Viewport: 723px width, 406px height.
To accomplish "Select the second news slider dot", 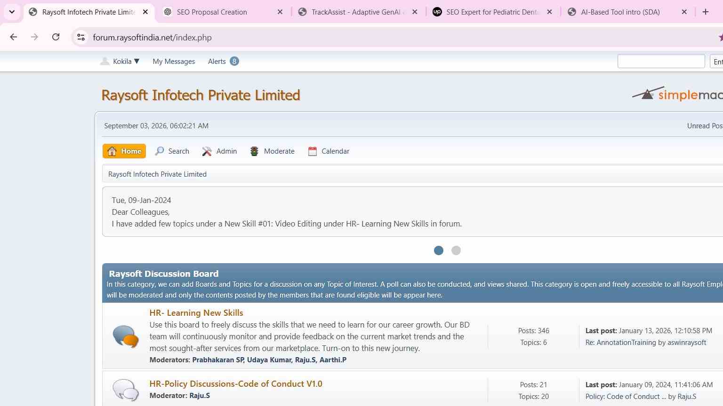I will pos(456,250).
